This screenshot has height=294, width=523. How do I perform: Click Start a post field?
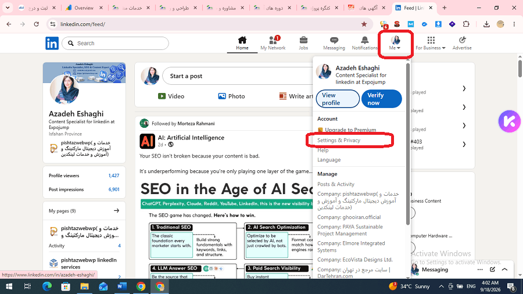tap(238, 76)
